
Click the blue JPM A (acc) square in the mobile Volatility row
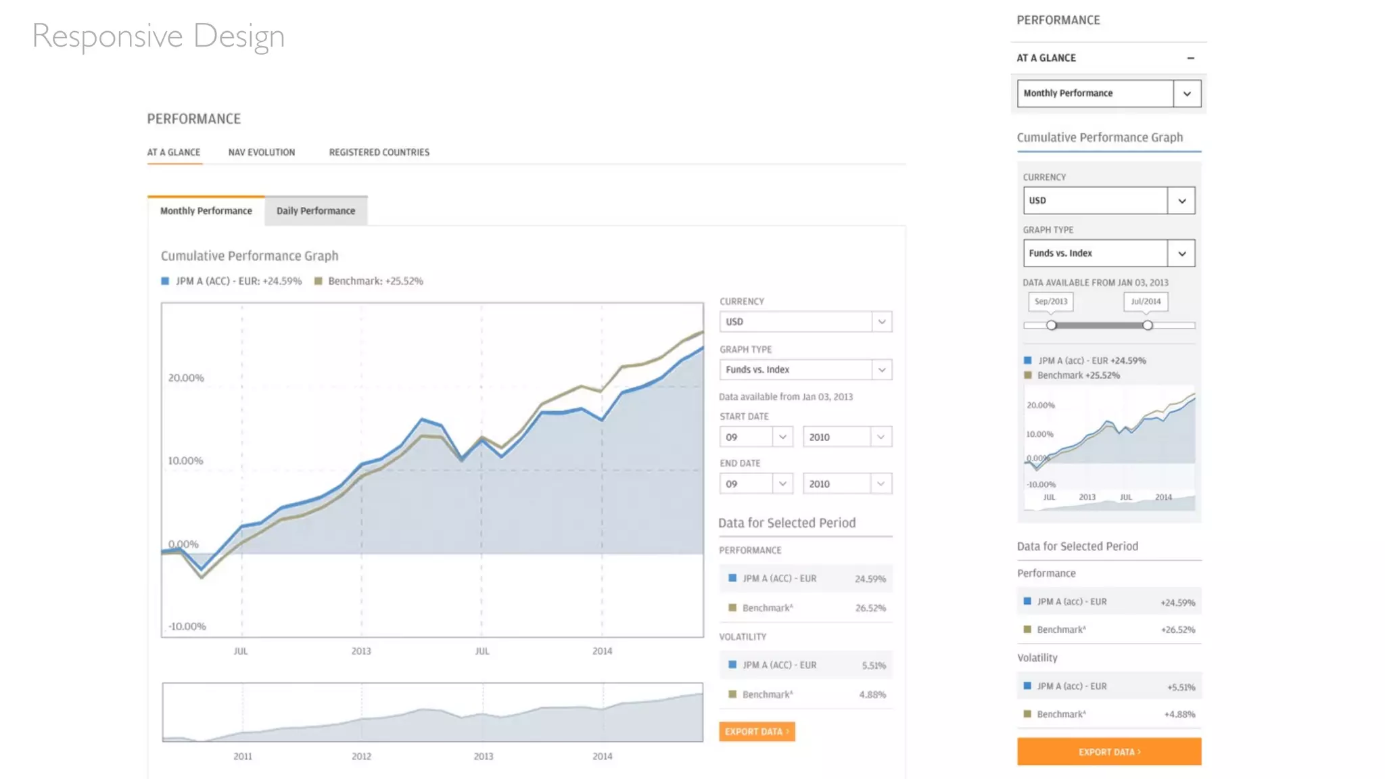point(1027,686)
